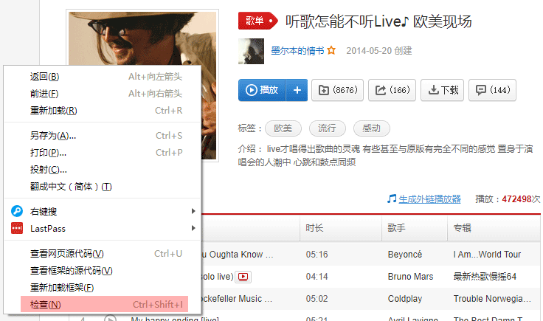Choose 投射(C)... menu entry

(x=103, y=169)
